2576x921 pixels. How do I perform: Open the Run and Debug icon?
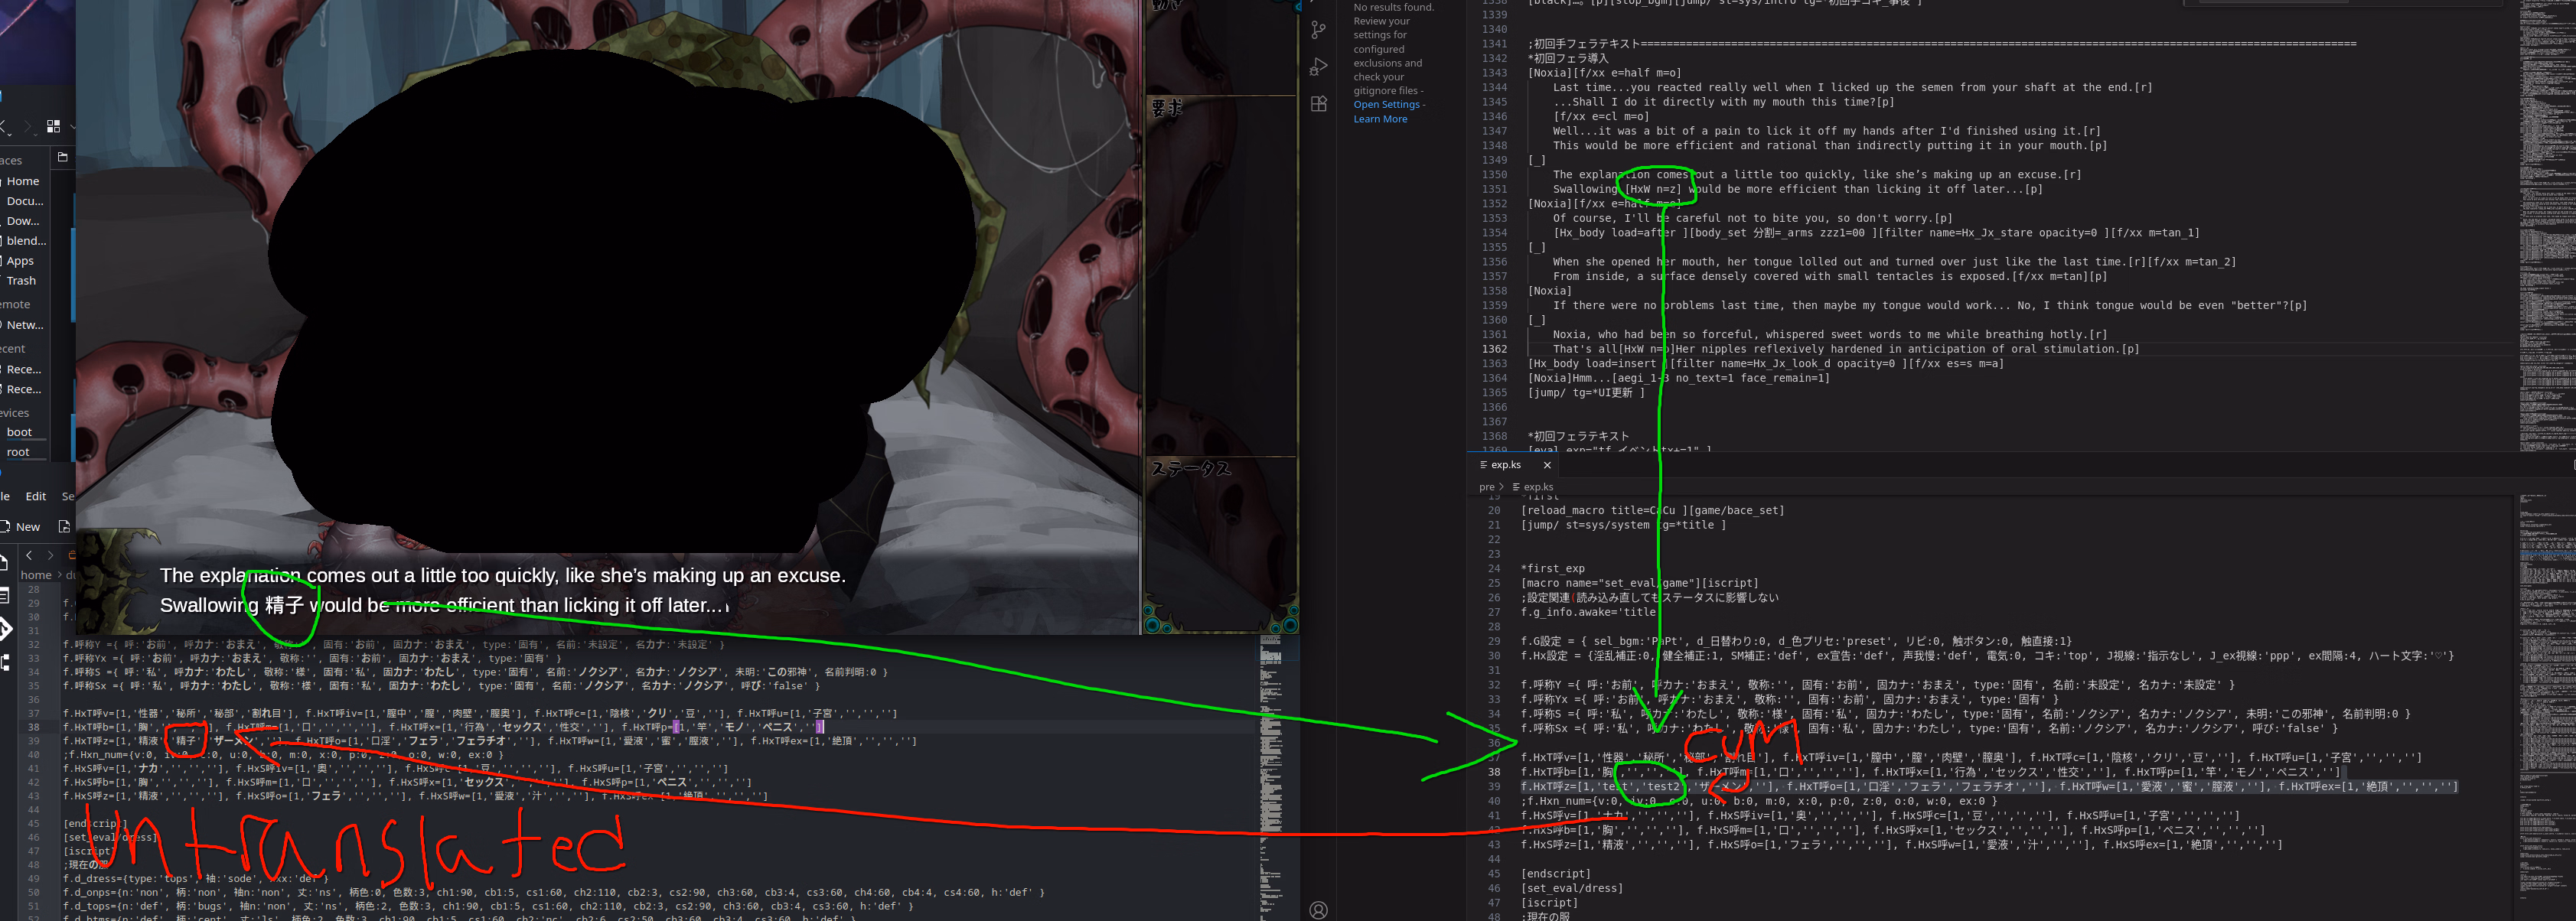(x=1319, y=67)
